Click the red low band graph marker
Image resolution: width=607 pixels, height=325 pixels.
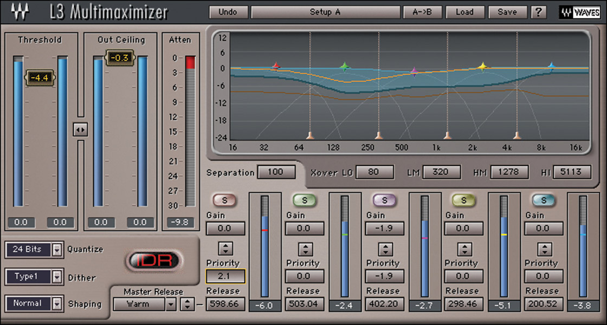pyautogui.click(x=276, y=67)
